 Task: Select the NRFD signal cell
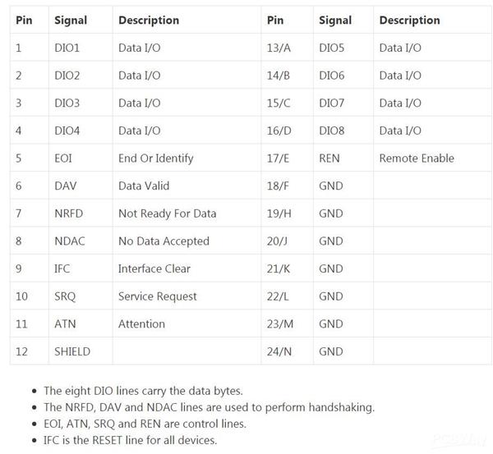(68, 213)
